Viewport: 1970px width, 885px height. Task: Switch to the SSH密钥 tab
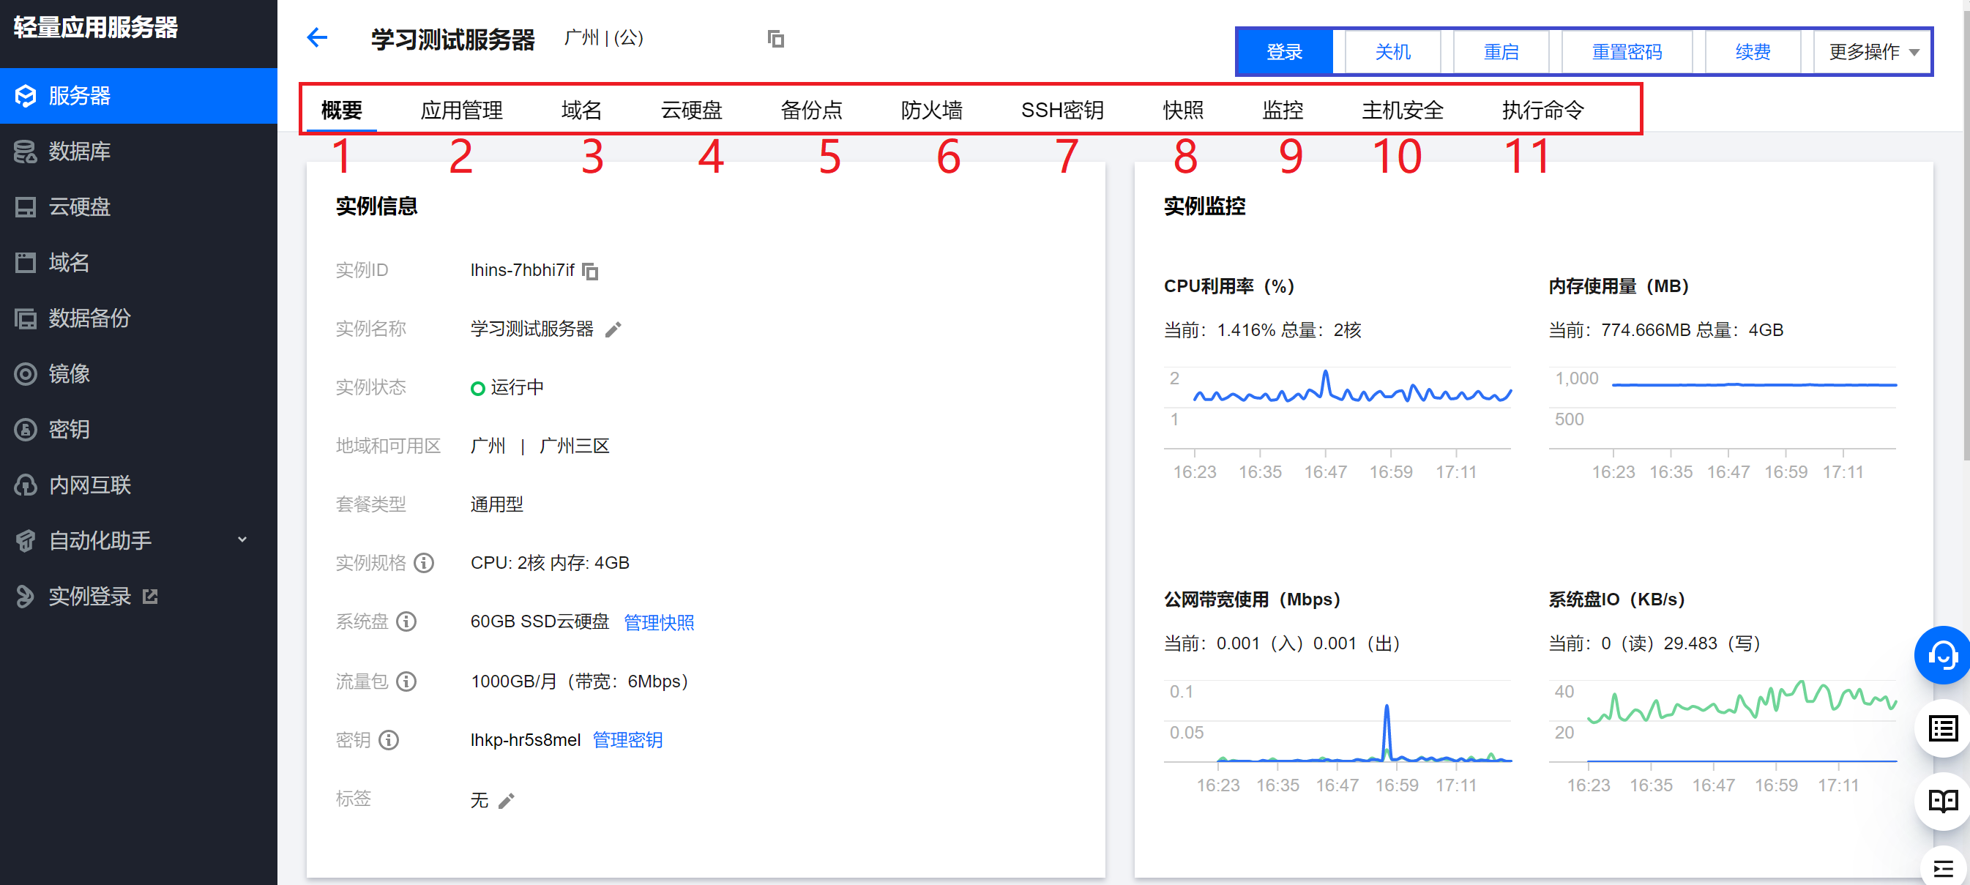coord(1062,110)
